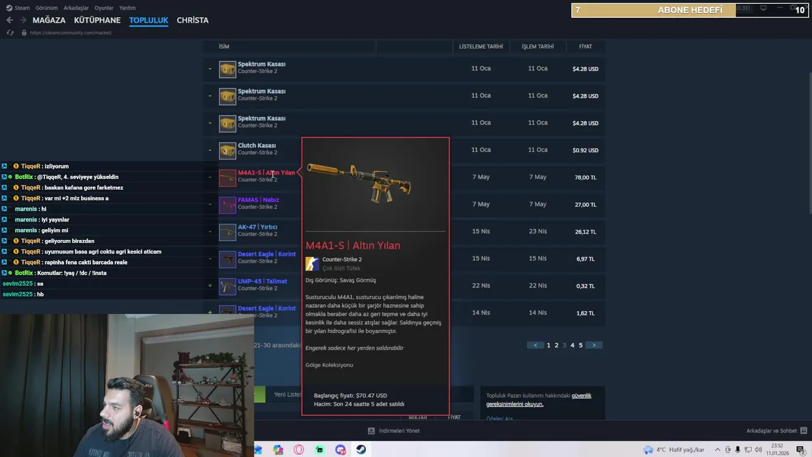Viewport: 812px width, 457px height.
Task: Click the 26,12 TL price
Action: coord(585,232)
